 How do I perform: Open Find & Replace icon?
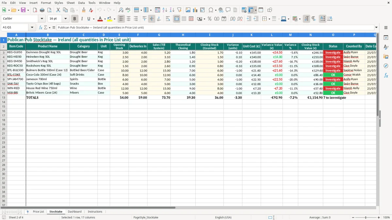[x=121, y=10]
